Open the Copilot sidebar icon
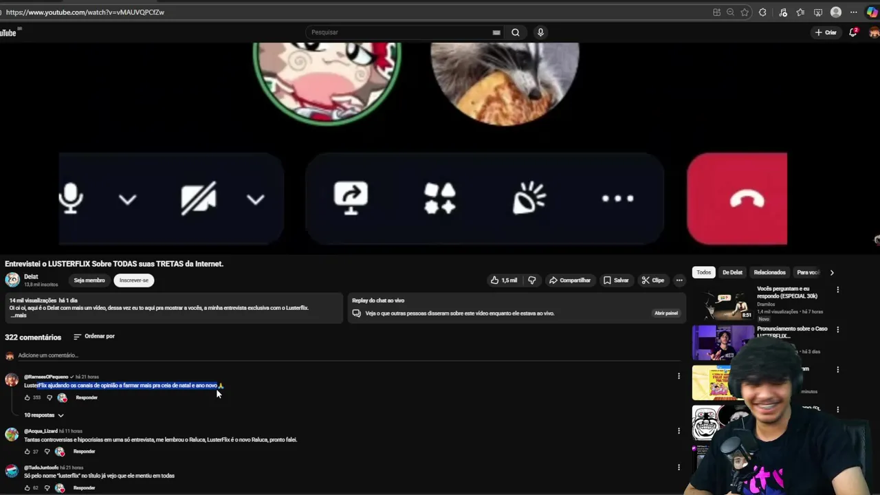This screenshot has width=880, height=495. click(872, 12)
